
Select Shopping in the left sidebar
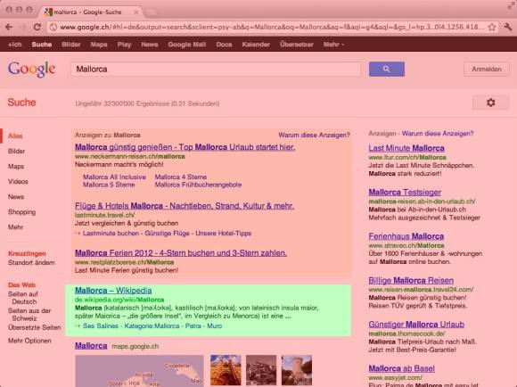pyautogui.click(x=21, y=212)
